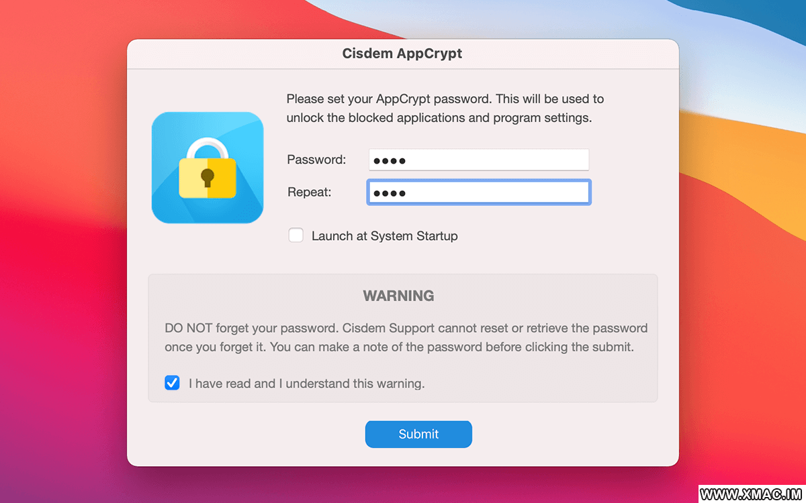Focus the Password input field
Image resolution: width=806 pixels, height=503 pixels.
[x=479, y=160]
